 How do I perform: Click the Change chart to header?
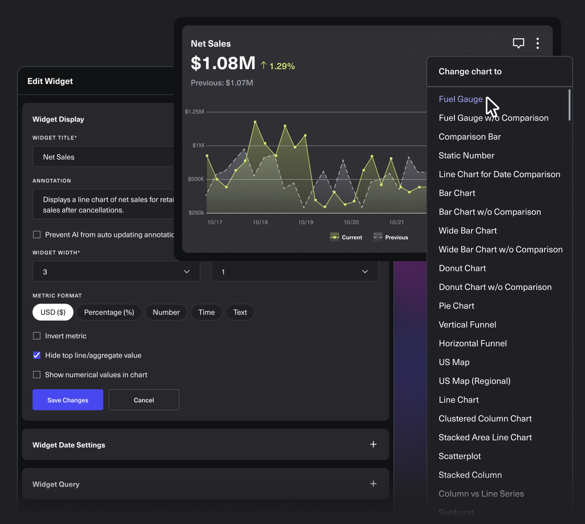pyautogui.click(x=470, y=72)
